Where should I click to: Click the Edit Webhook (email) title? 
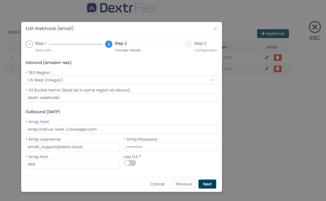tap(49, 28)
